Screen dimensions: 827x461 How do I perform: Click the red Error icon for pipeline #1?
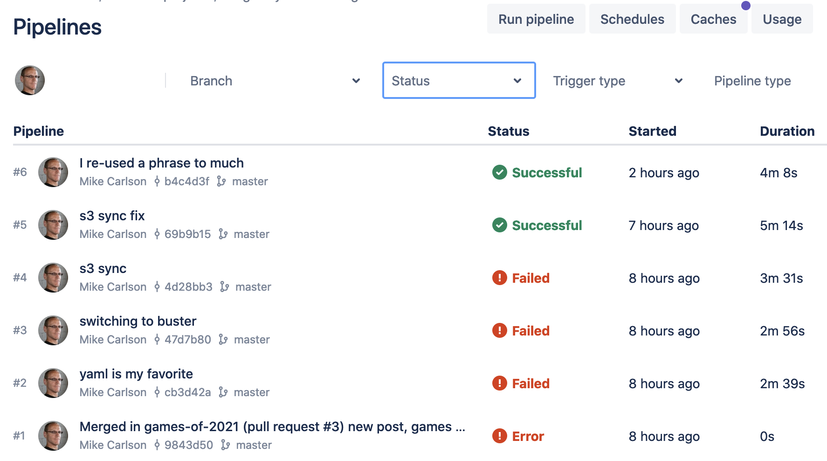[500, 436]
